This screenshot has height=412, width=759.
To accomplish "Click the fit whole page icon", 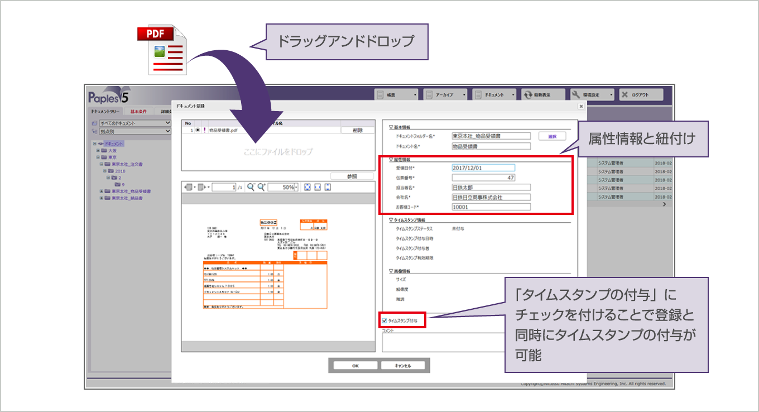I will pyautogui.click(x=307, y=188).
